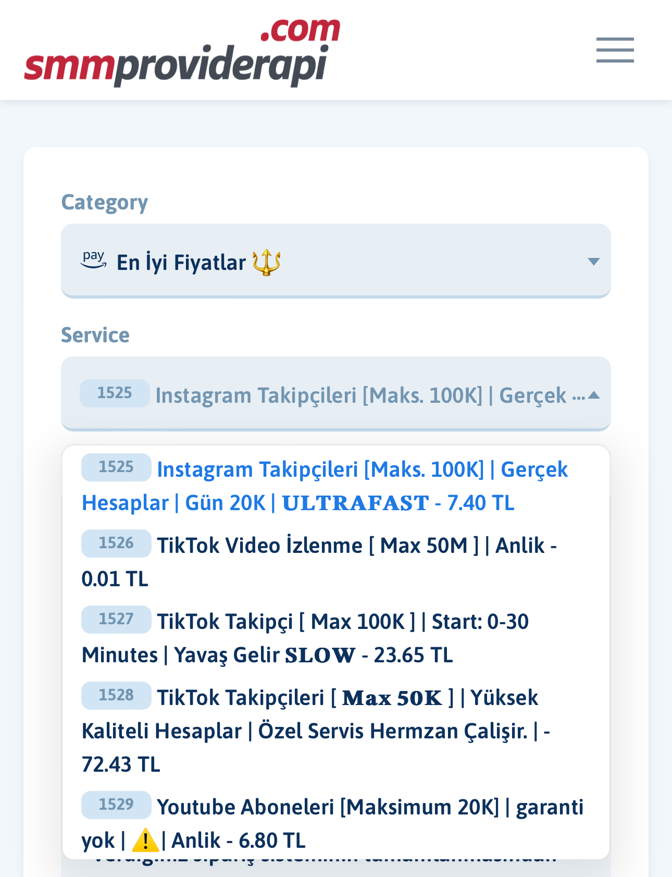Click the warning icon in Youtube Aboneleri row
672x877 pixels.
pos(145,840)
